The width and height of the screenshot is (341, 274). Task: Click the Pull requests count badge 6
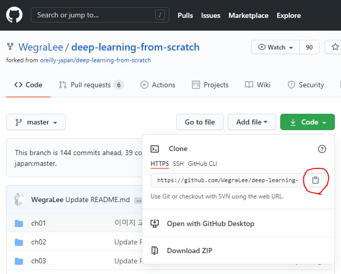119,85
